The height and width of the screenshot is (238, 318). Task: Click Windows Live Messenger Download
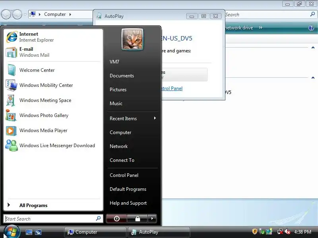click(x=54, y=146)
